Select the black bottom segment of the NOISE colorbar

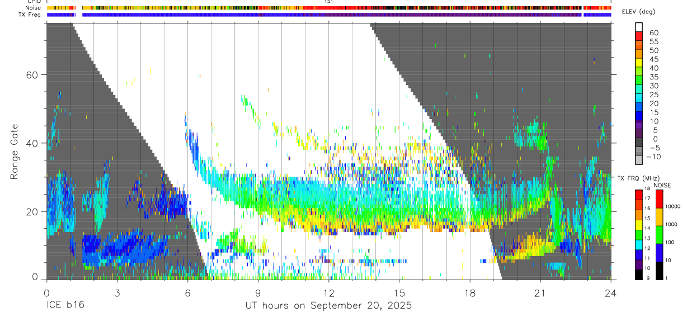click(x=659, y=271)
